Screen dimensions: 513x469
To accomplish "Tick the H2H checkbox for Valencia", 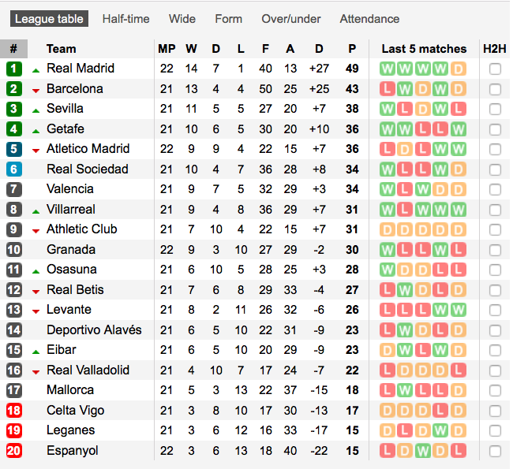I will [495, 189].
